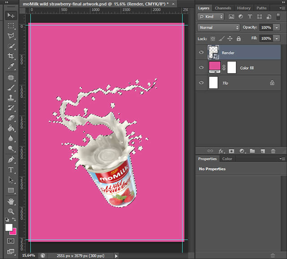Turn layer filtering on or off
This screenshot has height=259, width=287.
pos(278,17)
